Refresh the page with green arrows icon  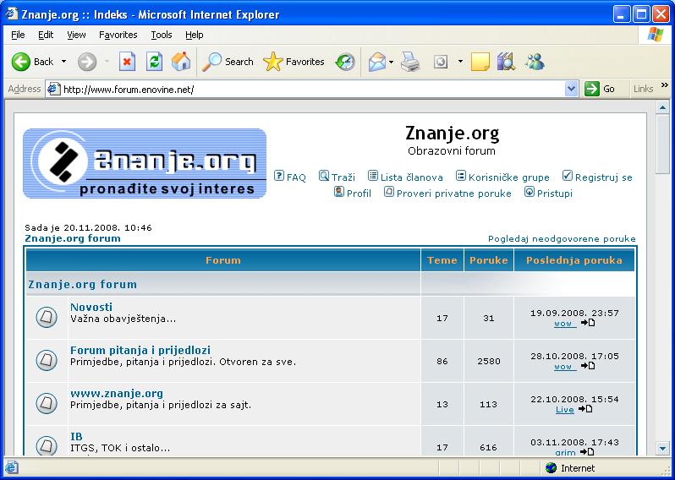tap(154, 62)
